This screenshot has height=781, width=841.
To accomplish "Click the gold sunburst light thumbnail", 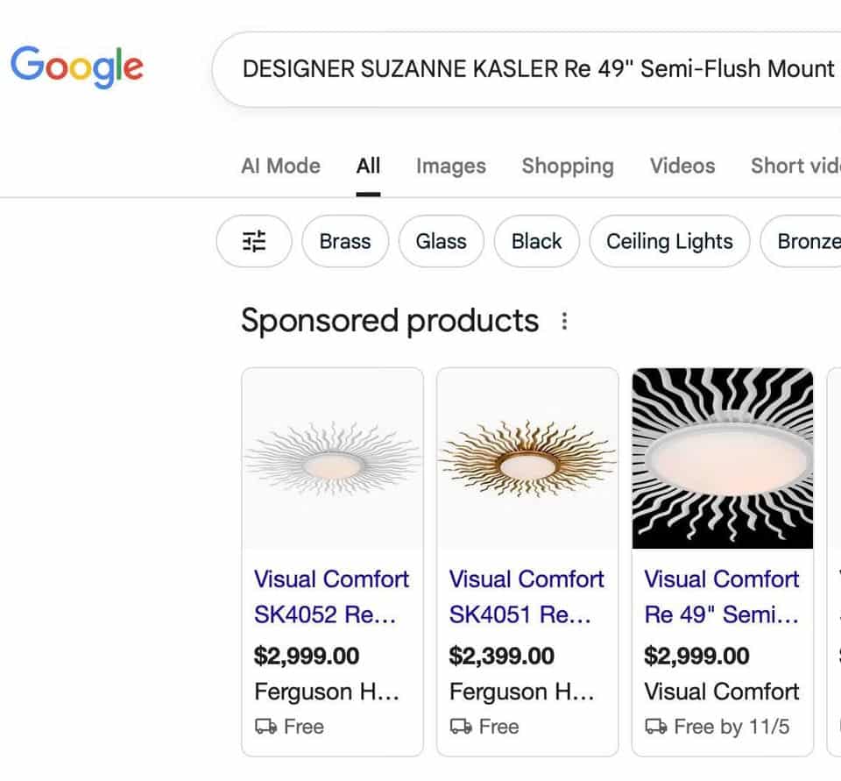I will [527, 458].
